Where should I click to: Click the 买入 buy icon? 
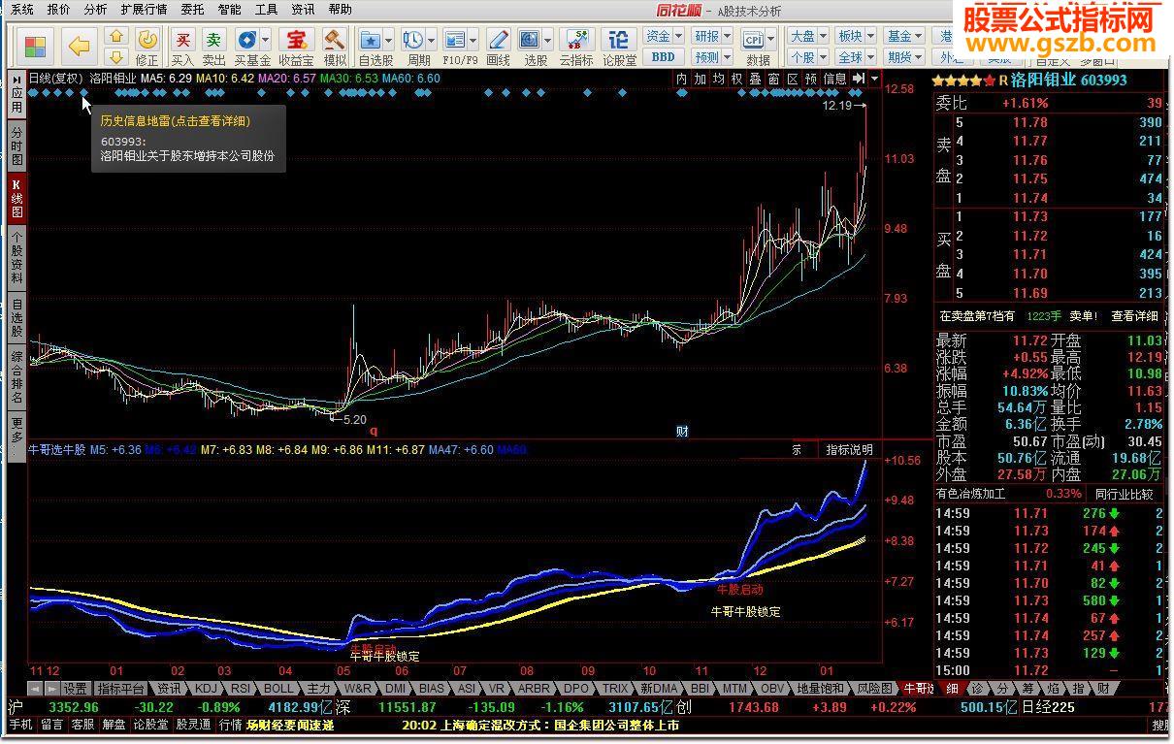point(182,47)
